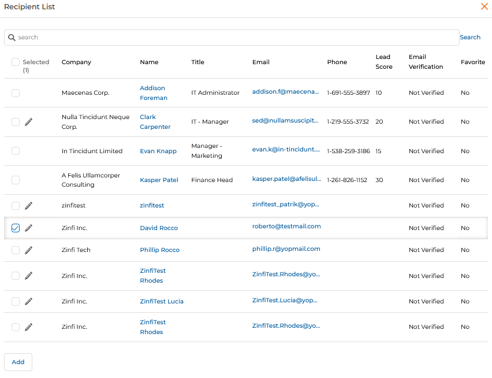Click the Zinfi Tech company cell
The height and width of the screenshot is (378, 492).
click(x=76, y=250)
